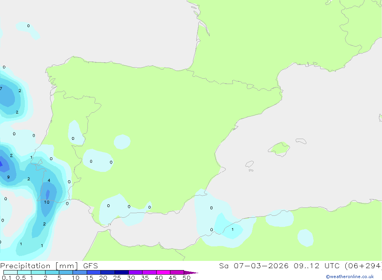Click the 20–25 mm dark navy legend swatch

pyautogui.click(x=108, y=272)
